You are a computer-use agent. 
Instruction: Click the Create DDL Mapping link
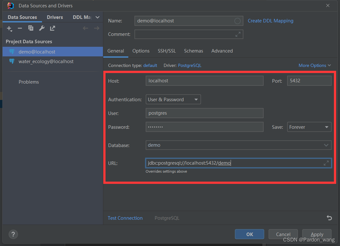[x=270, y=21]
